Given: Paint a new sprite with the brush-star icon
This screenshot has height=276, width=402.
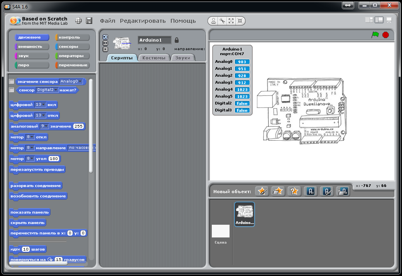Looking at the screenshot, I should pyautogui.click(x=262, y=191).
